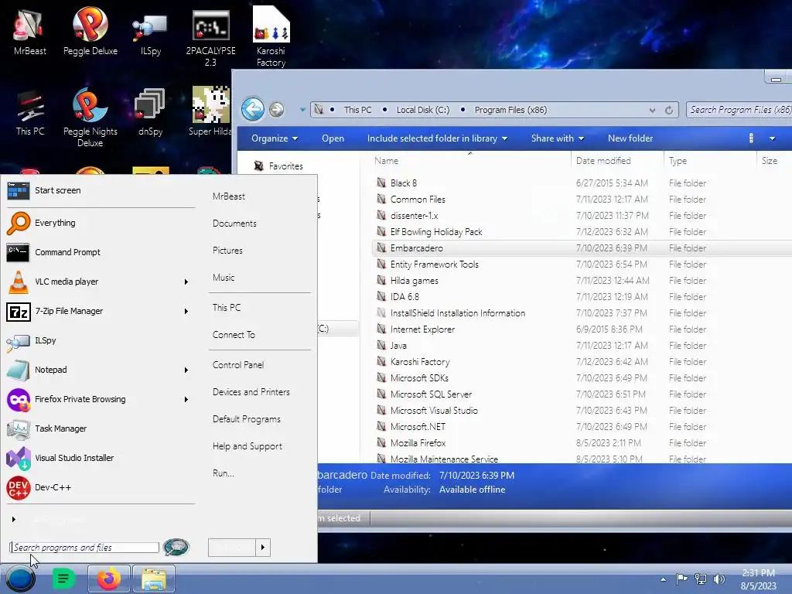Click the Explorer back arrow button
Viewport: 792px width, 594px height.
click(x=253, y=109)
